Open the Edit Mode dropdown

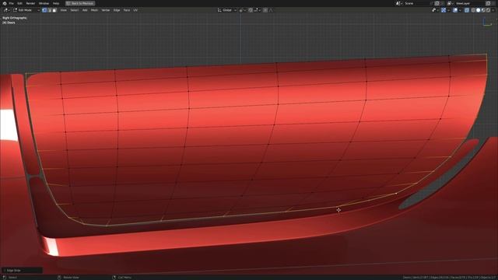coord(26,10)
